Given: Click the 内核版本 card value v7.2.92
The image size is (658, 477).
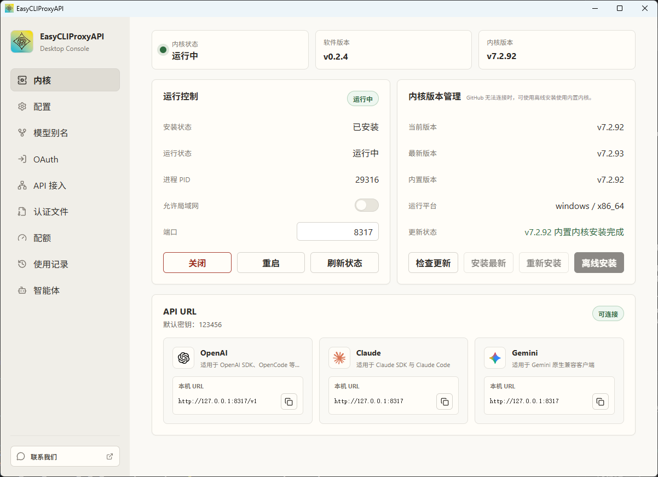Looking at the screenshot, I should point(501,56).
